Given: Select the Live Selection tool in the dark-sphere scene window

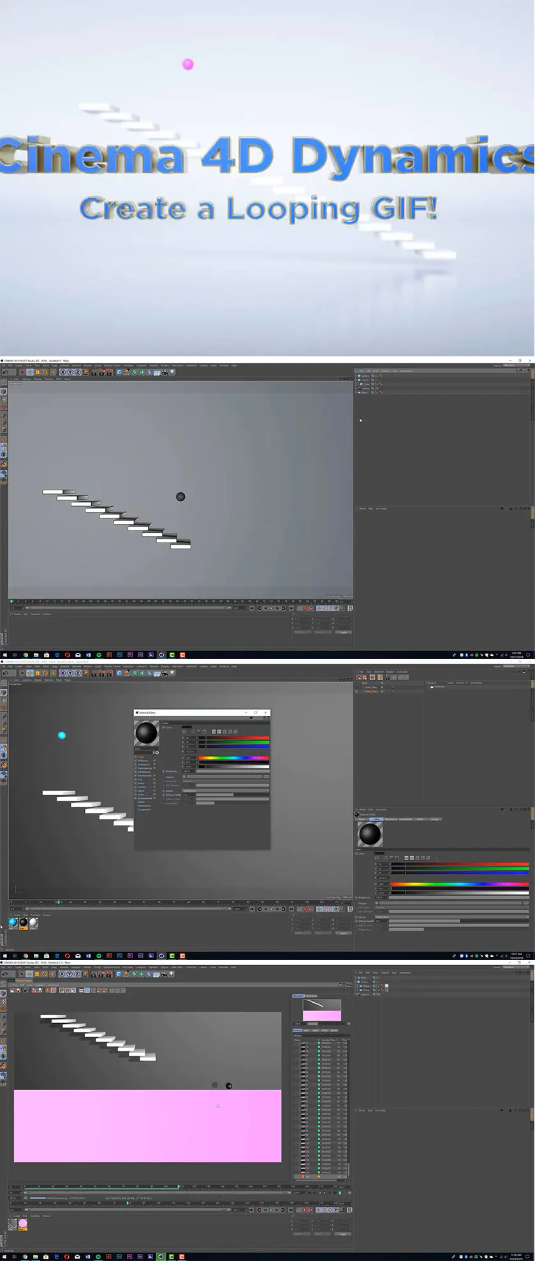Looking at the screenshot, I should (22, 372).
